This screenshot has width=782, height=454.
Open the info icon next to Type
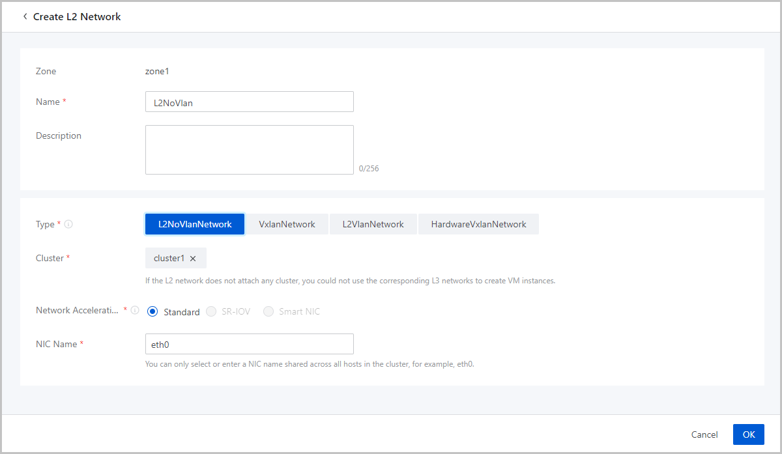coord(68,224)
